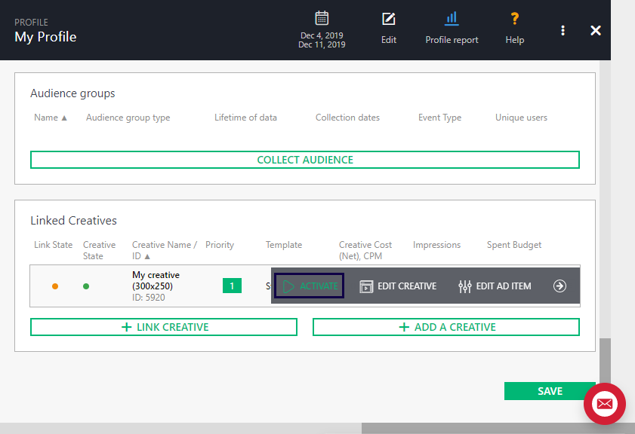Image resolution: width=635 pixels, height=434 pixels.
Task: Open the three-dot more options menu
Action: [563, 30]
